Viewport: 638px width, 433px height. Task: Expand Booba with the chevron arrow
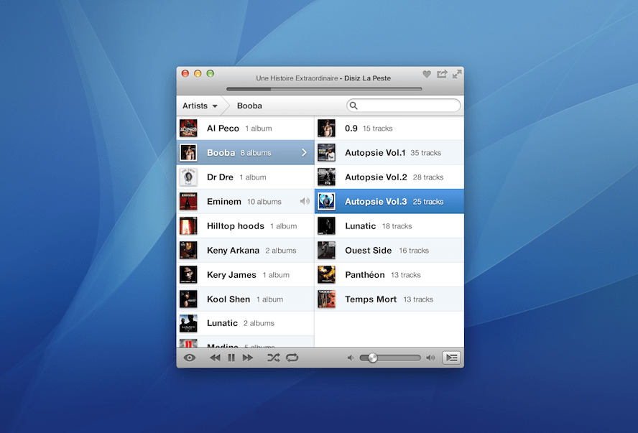click(x=304, y=152)
